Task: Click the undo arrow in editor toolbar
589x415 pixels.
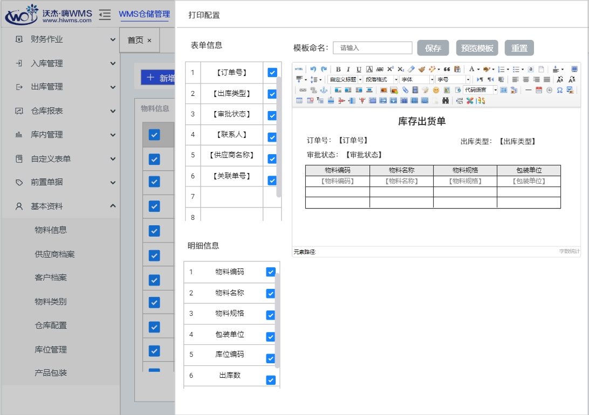Action: (x=313, y=69)
